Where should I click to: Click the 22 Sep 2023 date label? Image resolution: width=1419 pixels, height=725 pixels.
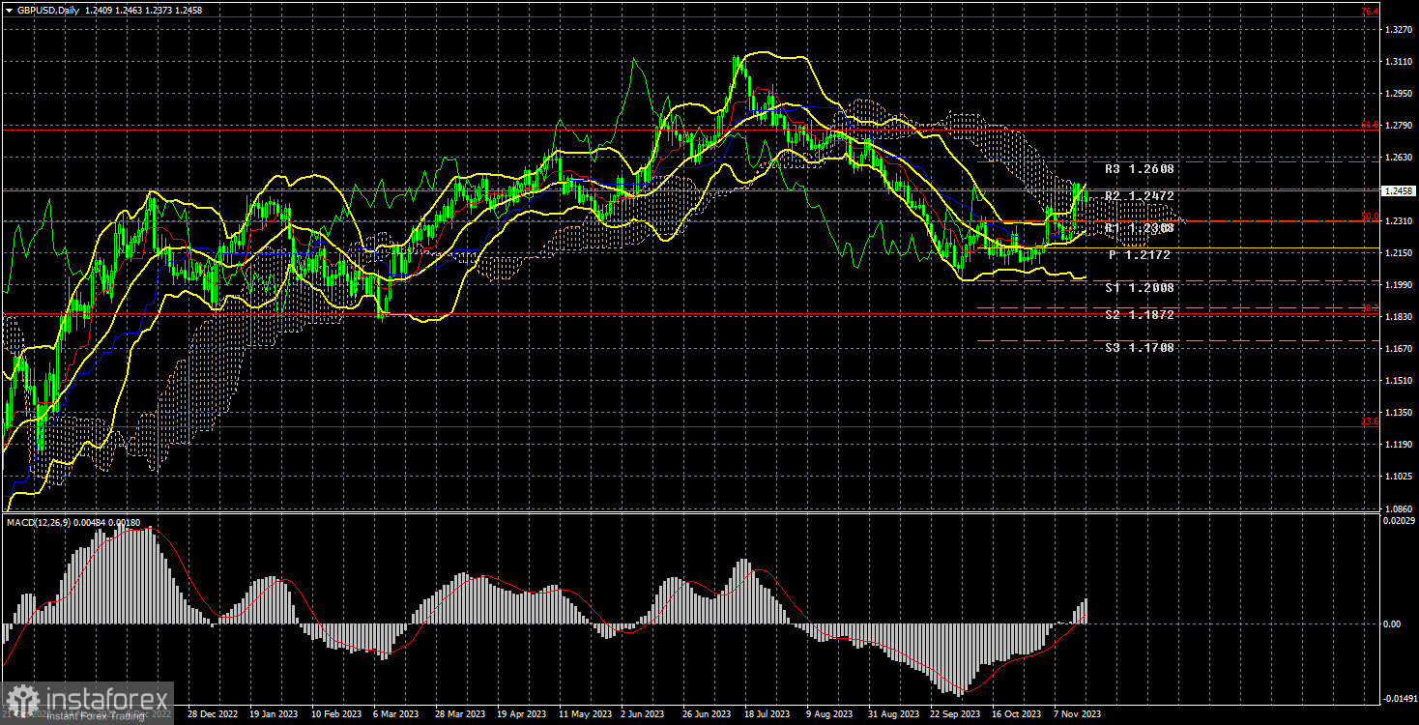tap(954, 714)
